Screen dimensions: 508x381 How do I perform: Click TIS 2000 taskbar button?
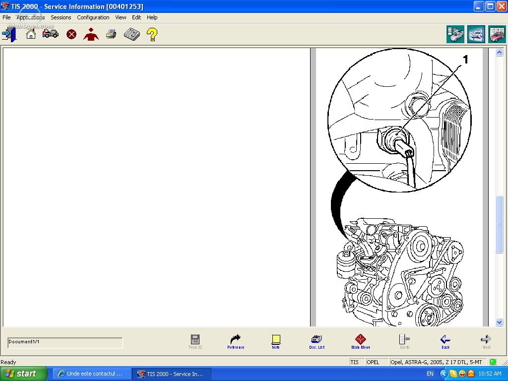click(172, 374)
